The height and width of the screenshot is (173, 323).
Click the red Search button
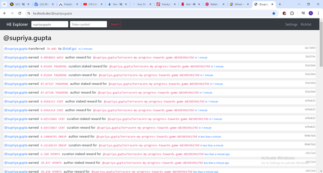point(115,24)
